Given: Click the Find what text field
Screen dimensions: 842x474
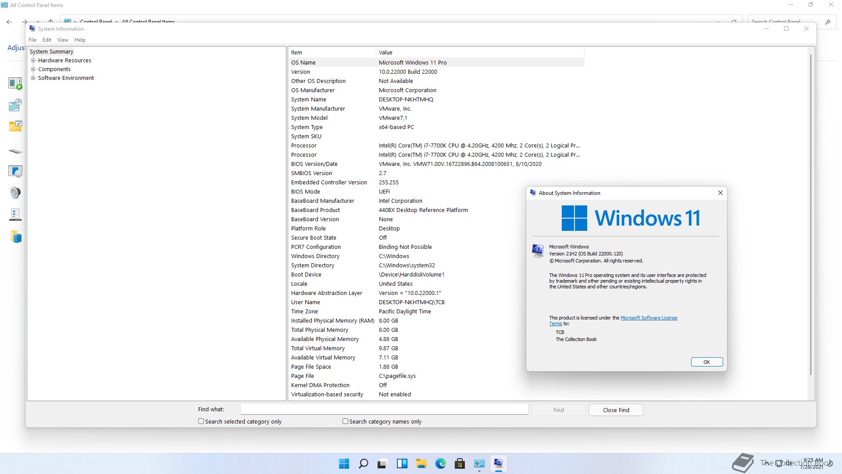Looking at the screenshot, I should (384, 409).
